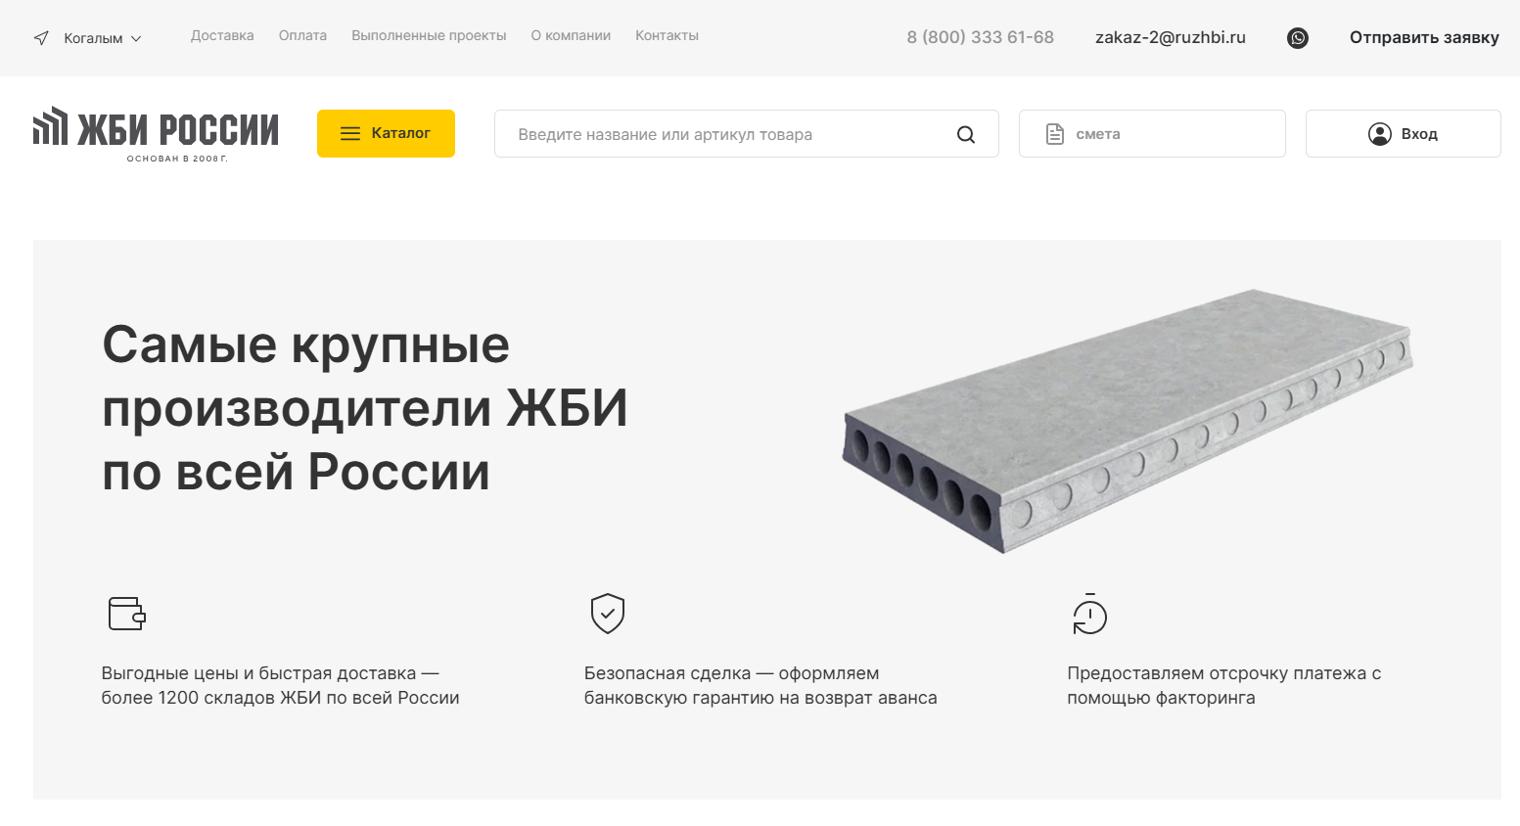Click the magnifying glass search icon
The image size is (1520, 826).
point(966,135)
